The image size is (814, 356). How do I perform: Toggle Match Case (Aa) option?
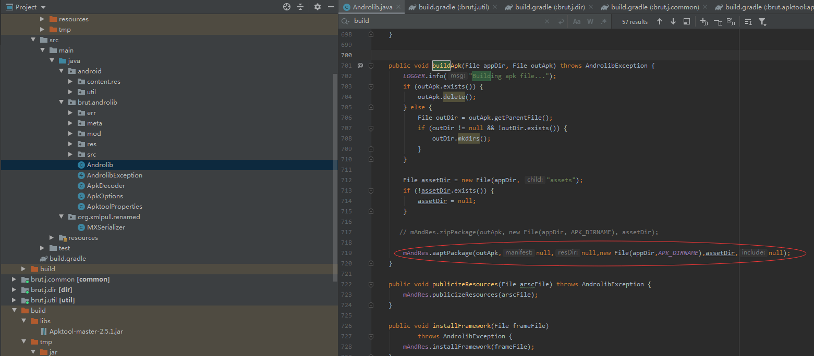(x=577, y=21)
